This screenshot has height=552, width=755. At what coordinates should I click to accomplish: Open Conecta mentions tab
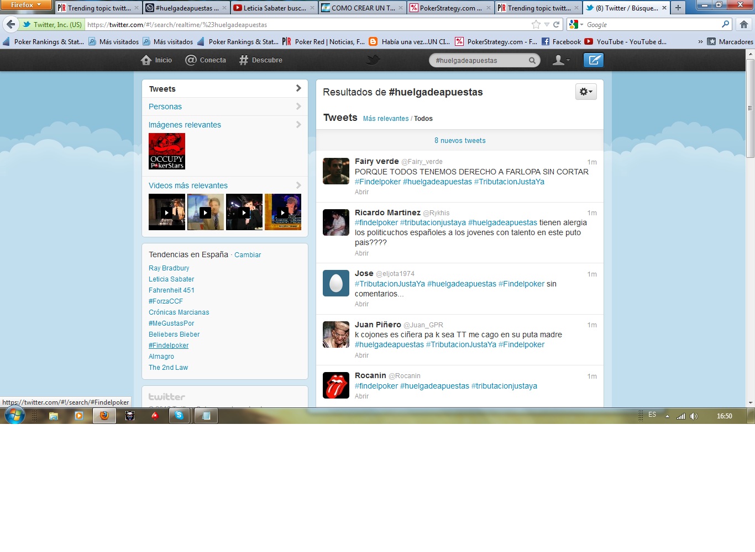click(206, 60)
